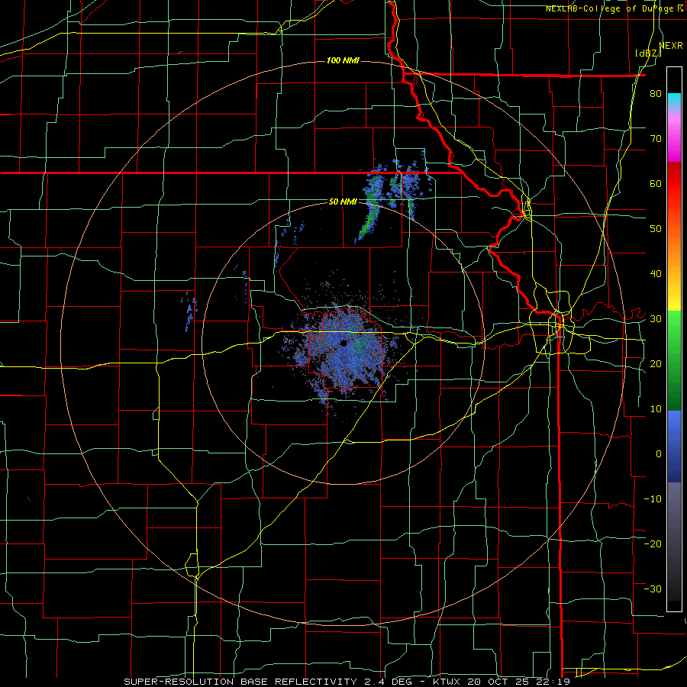Click the bottom caption showing KTWX 20 OCT 25 22:19
The image size is (687, 687).
347,682
